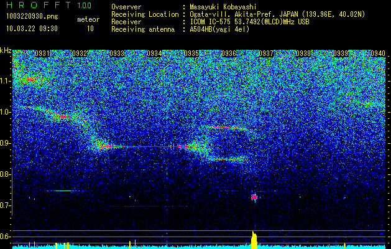The width and height of the screenshot is (391, 249).
Task: Click the 1.1 frequency axis label
Action: coord(6,81)
